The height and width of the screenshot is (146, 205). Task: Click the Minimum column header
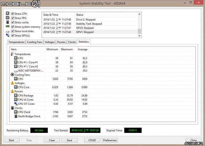52,49
